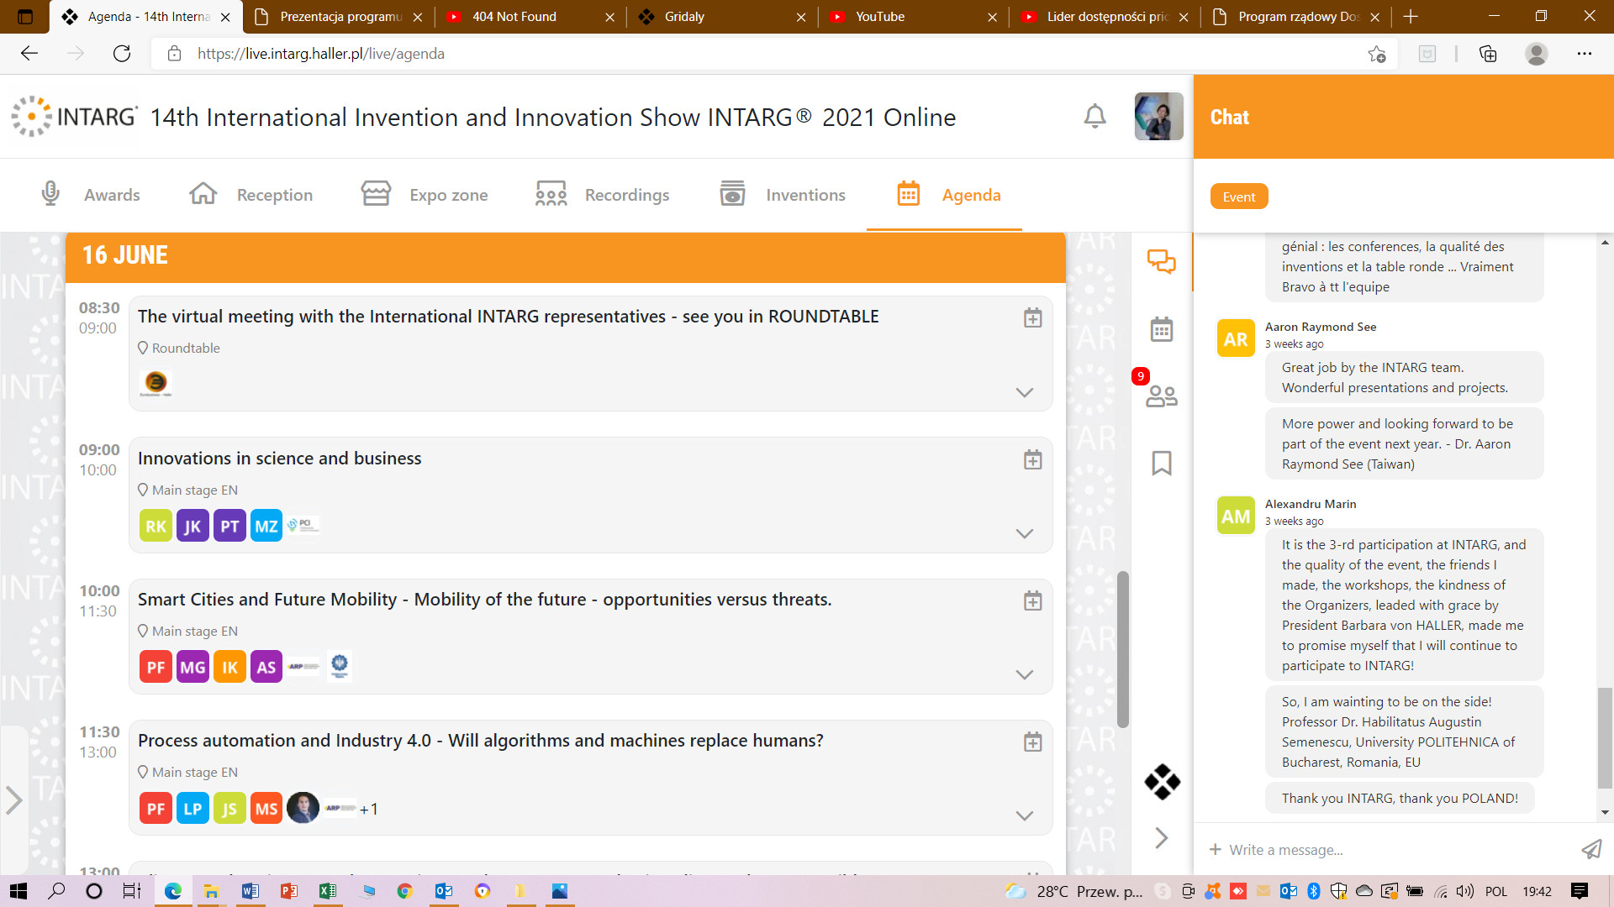Send the chat message with paper plane

[x=1591, y=850]
